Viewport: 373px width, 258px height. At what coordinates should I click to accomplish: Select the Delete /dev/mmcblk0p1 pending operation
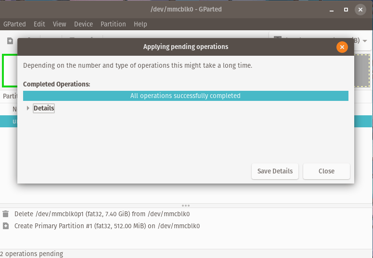(x=102, y=214)
